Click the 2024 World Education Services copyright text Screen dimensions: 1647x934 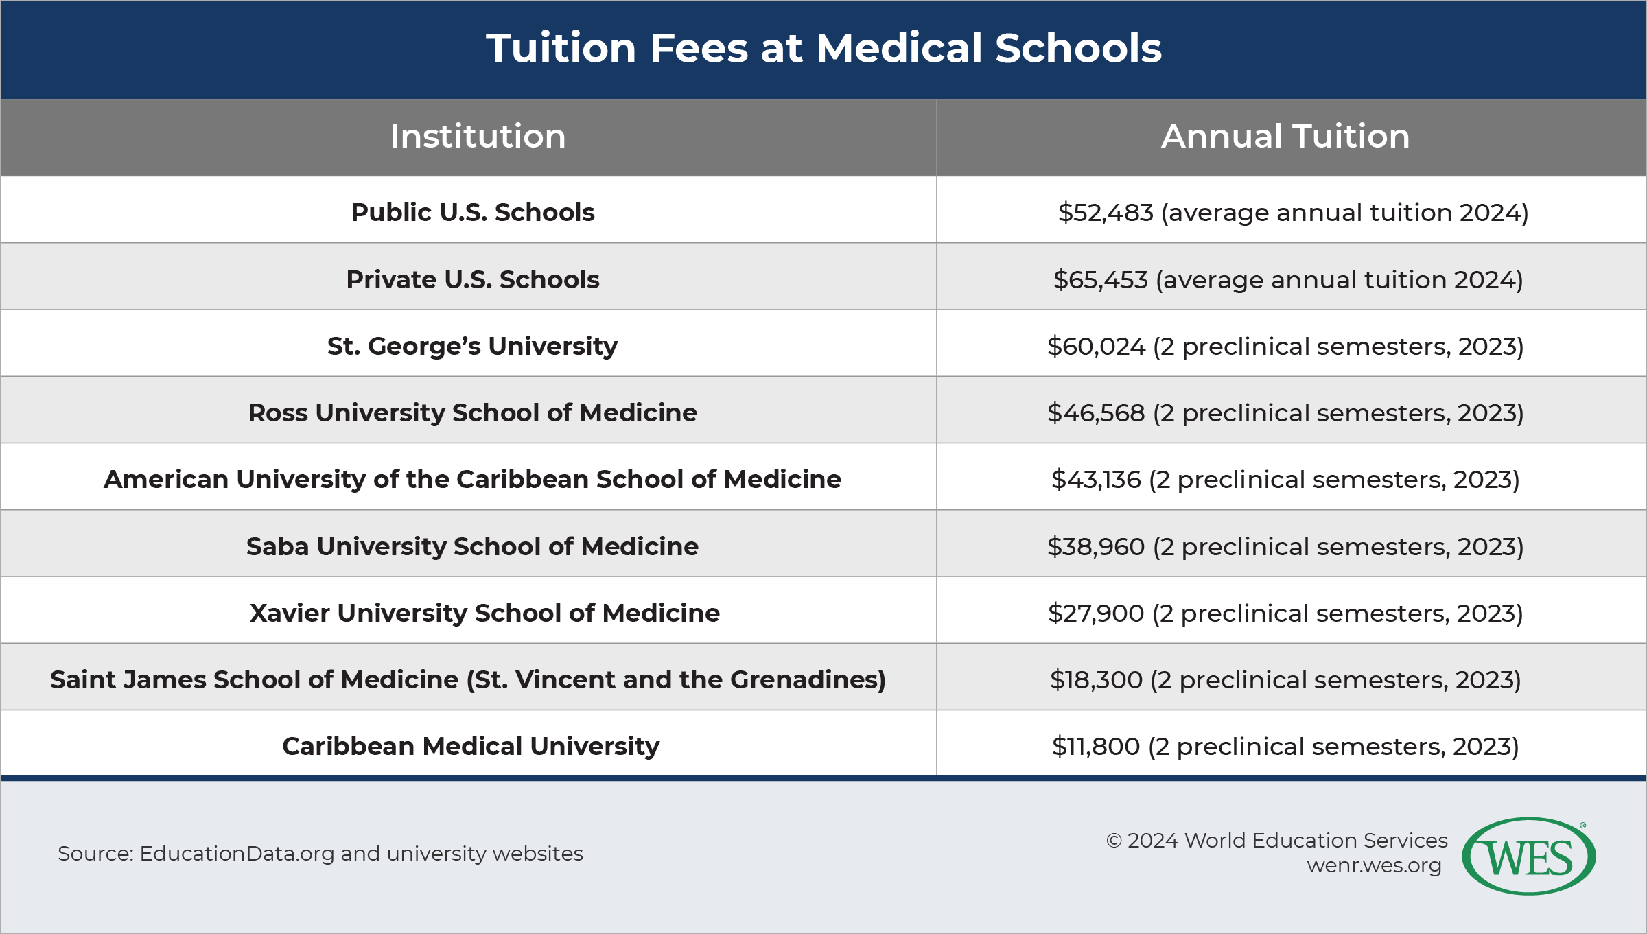[1276, 841]
